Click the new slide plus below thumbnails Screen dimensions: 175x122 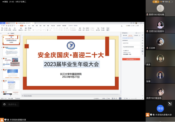(11, 96)
